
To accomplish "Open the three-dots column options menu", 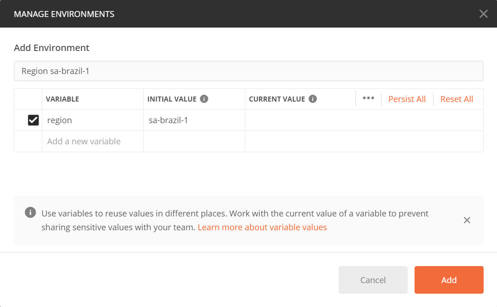I will (368, 98).
